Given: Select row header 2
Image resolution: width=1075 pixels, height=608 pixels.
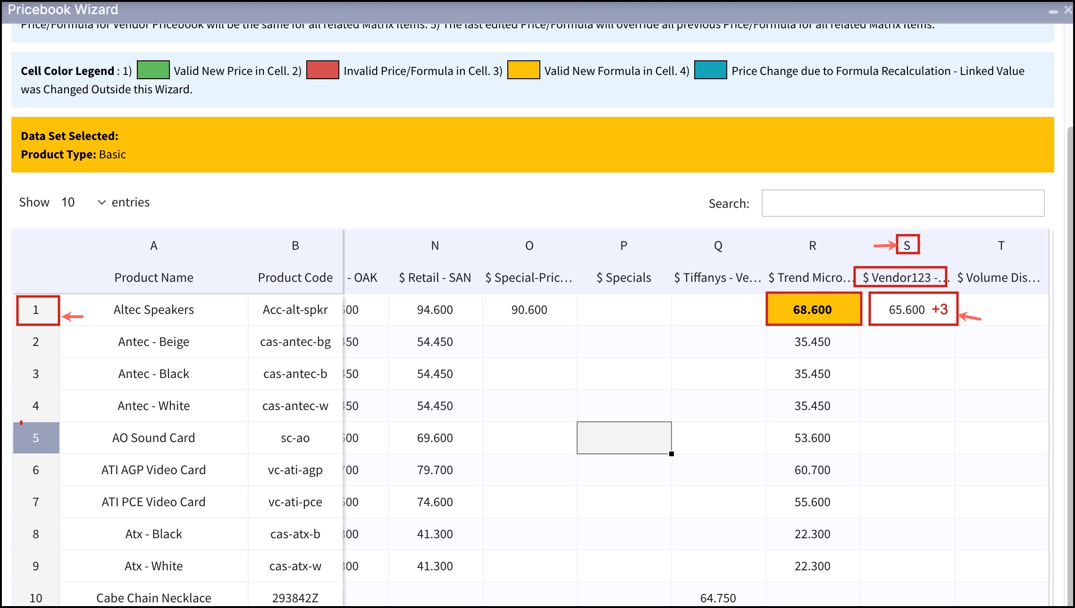Looking at the screenshot, I should tap(36, 342).
